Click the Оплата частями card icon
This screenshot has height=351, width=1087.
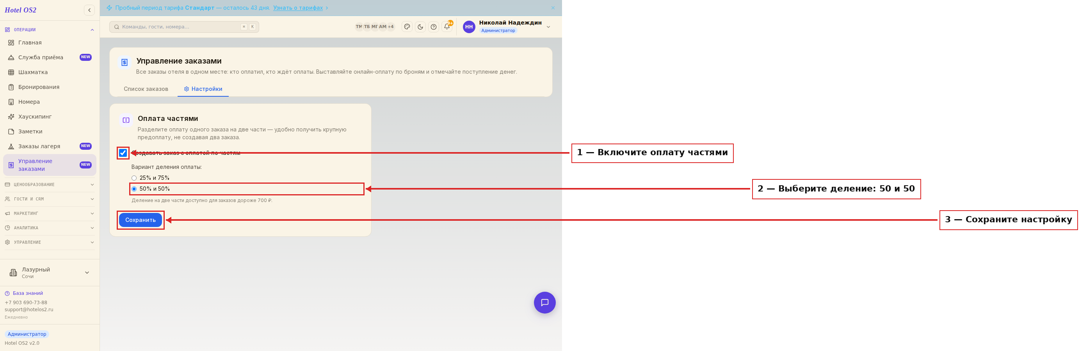[x=126, y=120]
